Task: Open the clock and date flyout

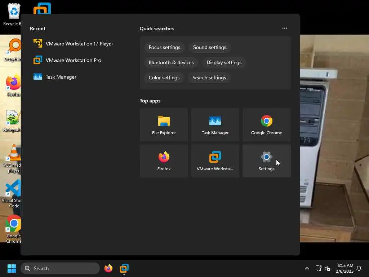Action: click(345, 268)
